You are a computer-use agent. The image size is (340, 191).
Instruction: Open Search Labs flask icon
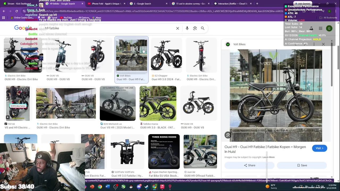click(311, 28)
